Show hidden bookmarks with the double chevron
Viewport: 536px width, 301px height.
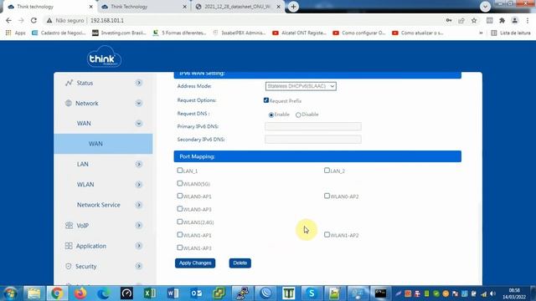[481, 33]
